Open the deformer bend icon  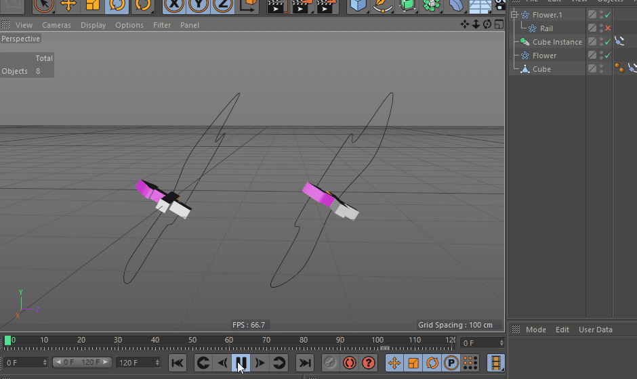(456, 5)
